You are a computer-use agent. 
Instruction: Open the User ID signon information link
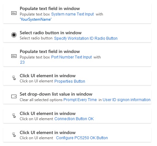click(127, 100)
